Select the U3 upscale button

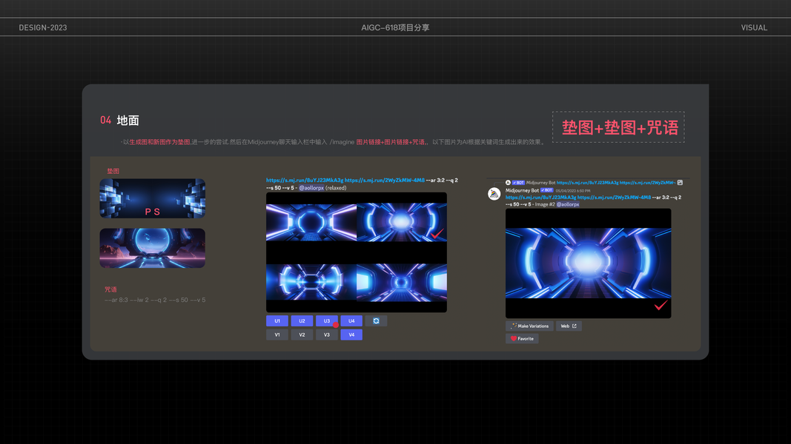pyautogui.click(x=326, y=320)
